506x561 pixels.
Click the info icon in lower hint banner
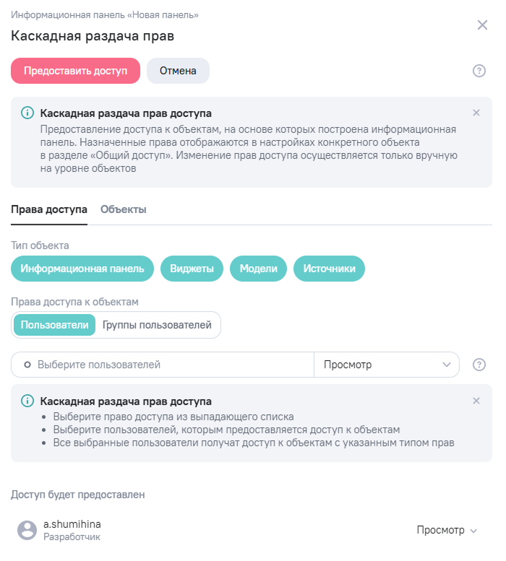tap(27, 401)
